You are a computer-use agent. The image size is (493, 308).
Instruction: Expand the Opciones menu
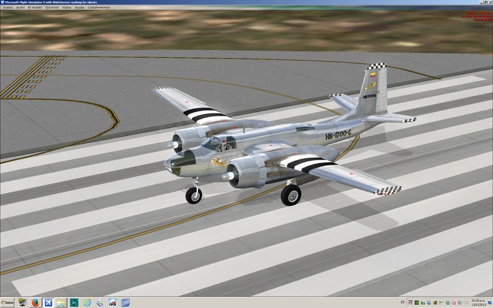[54, 7]
